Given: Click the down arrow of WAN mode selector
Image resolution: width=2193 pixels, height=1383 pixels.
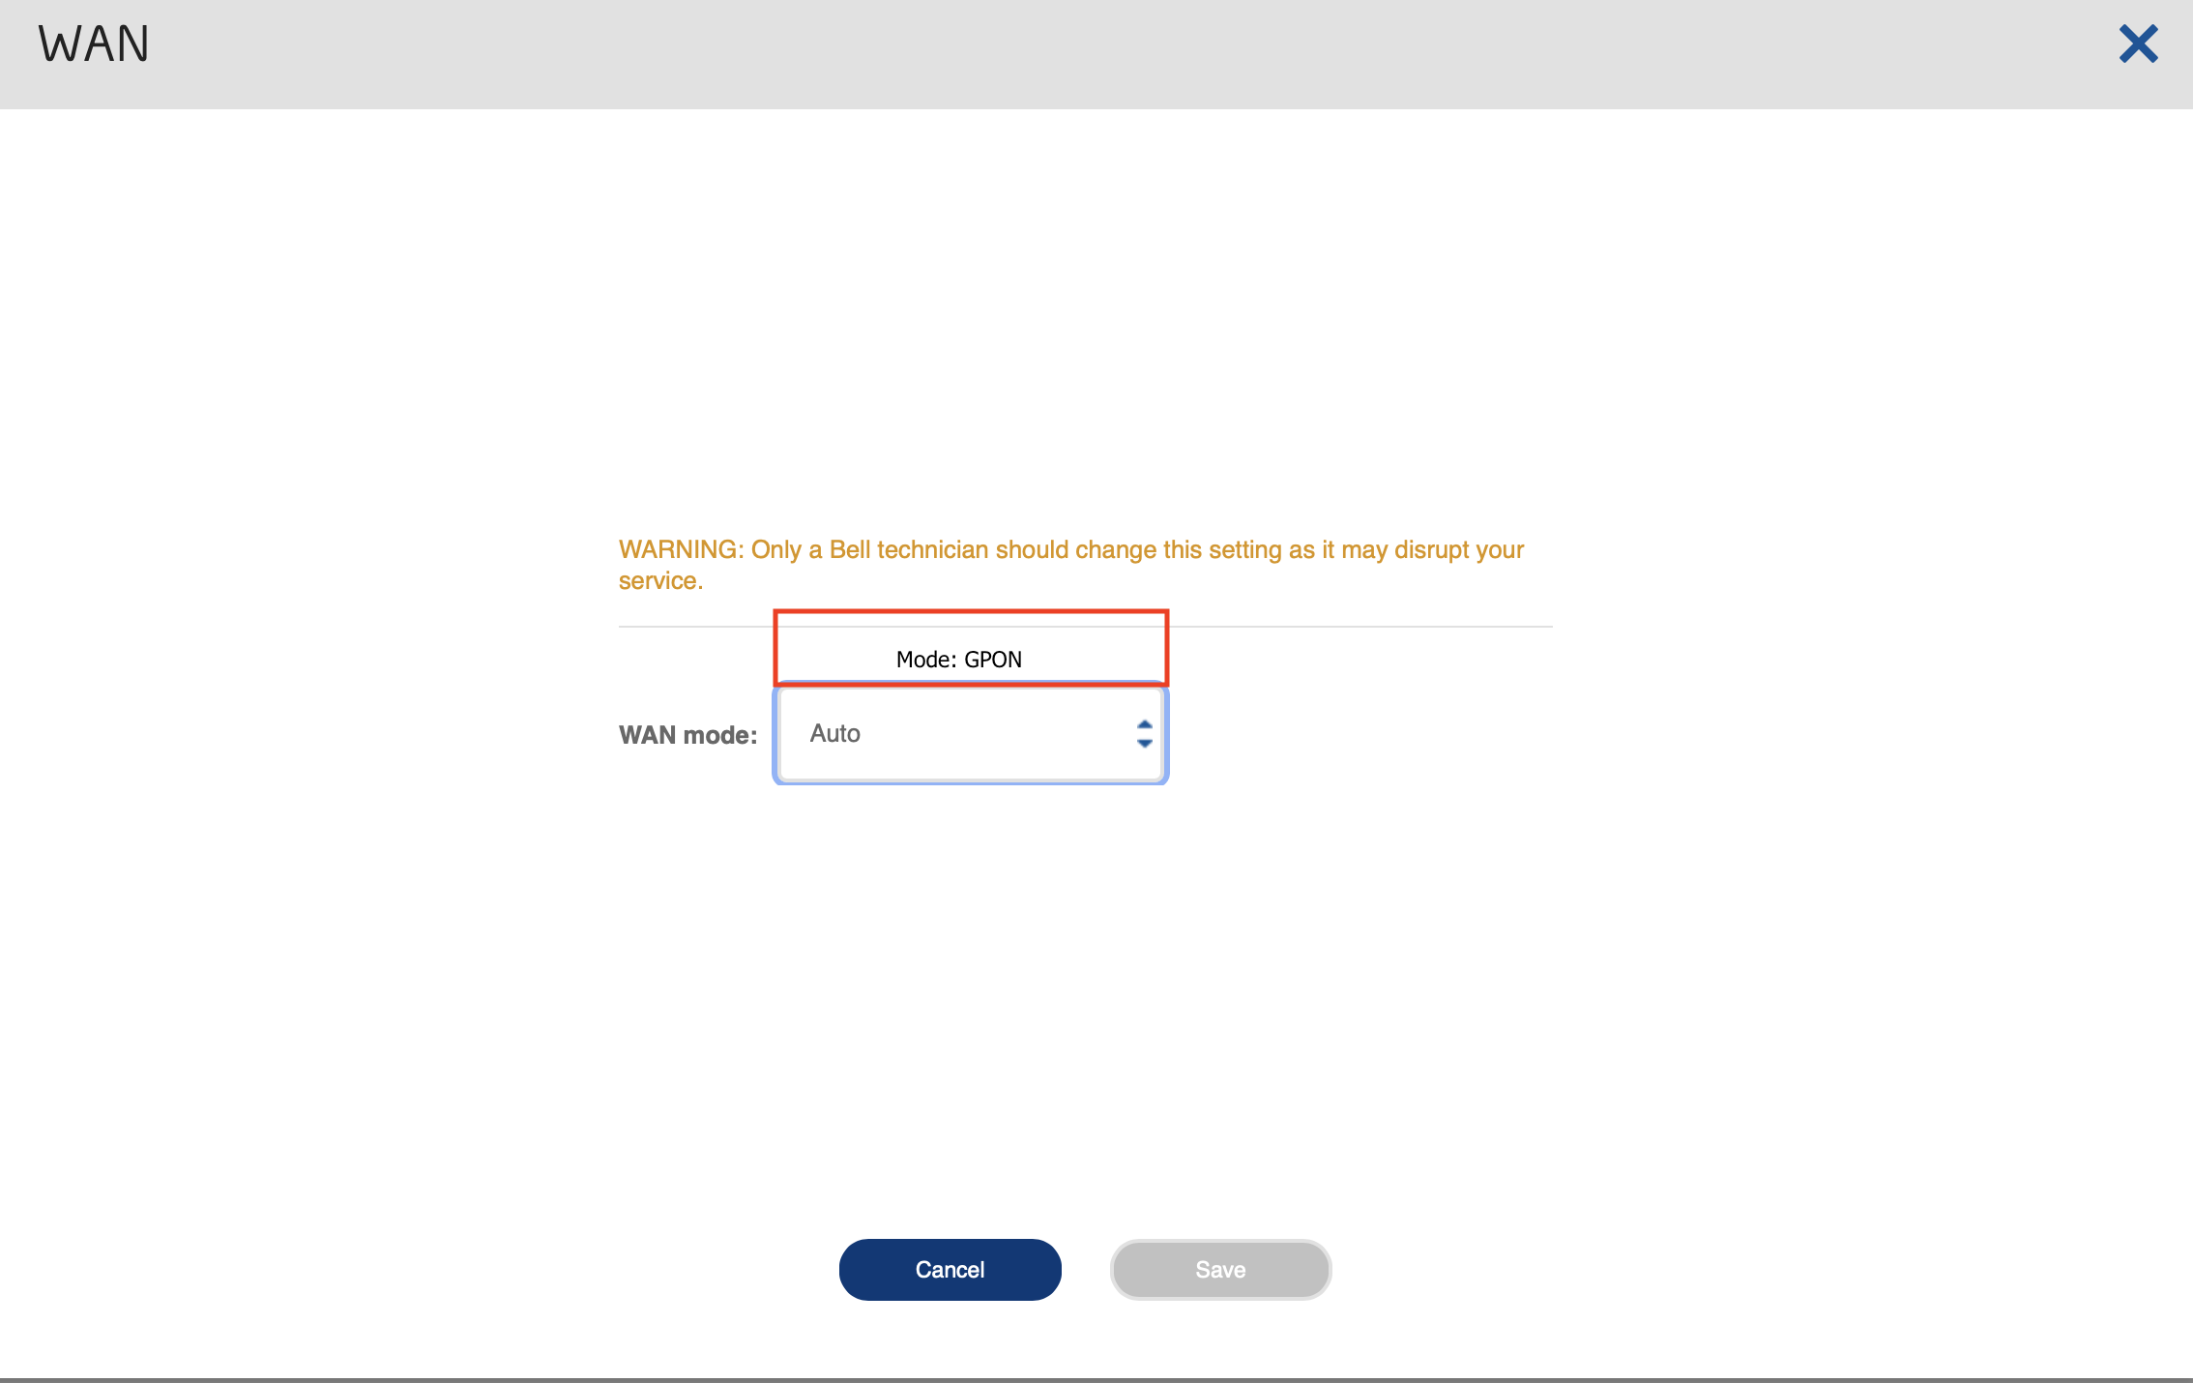Looking at the screenshot, I should point(1144,744).
